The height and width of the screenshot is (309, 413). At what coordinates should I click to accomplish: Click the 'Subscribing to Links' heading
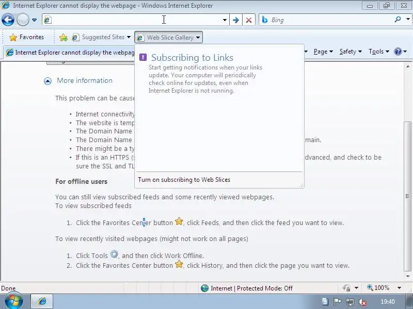click(x=192, y=58)
